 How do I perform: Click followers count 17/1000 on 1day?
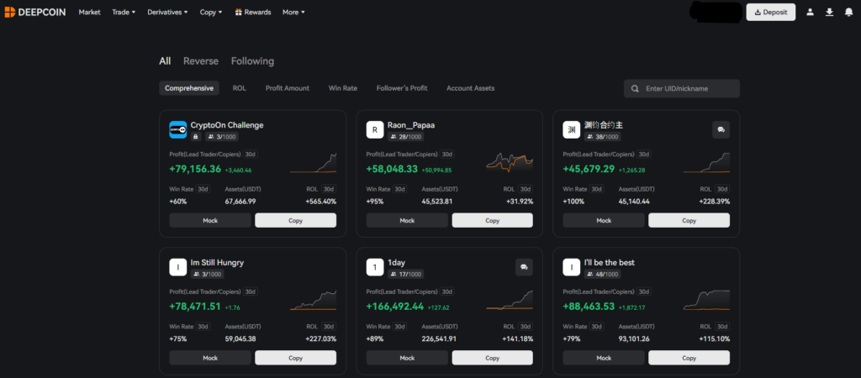point(406,275)
